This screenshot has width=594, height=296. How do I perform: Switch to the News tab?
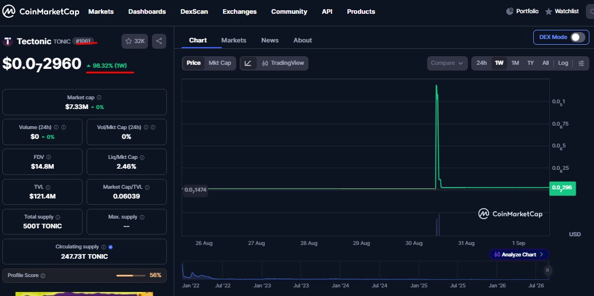pos(269,40)
